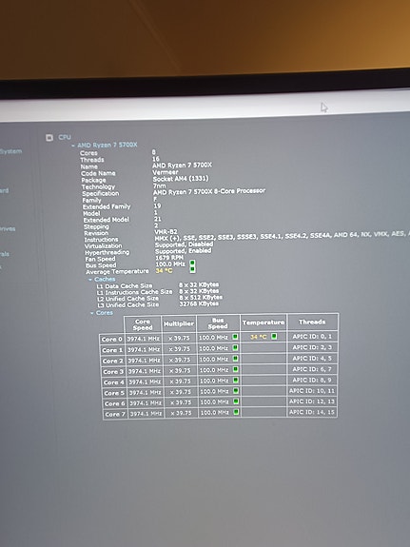
Task: Open the Optical Drives sidebar item
Action: (8, 229)
